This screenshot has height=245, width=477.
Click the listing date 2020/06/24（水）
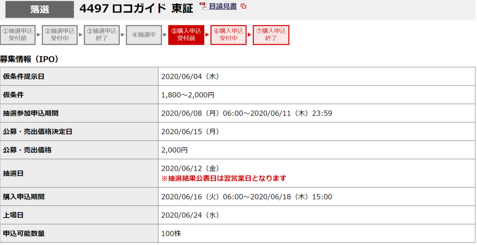[x=190, y=215]
